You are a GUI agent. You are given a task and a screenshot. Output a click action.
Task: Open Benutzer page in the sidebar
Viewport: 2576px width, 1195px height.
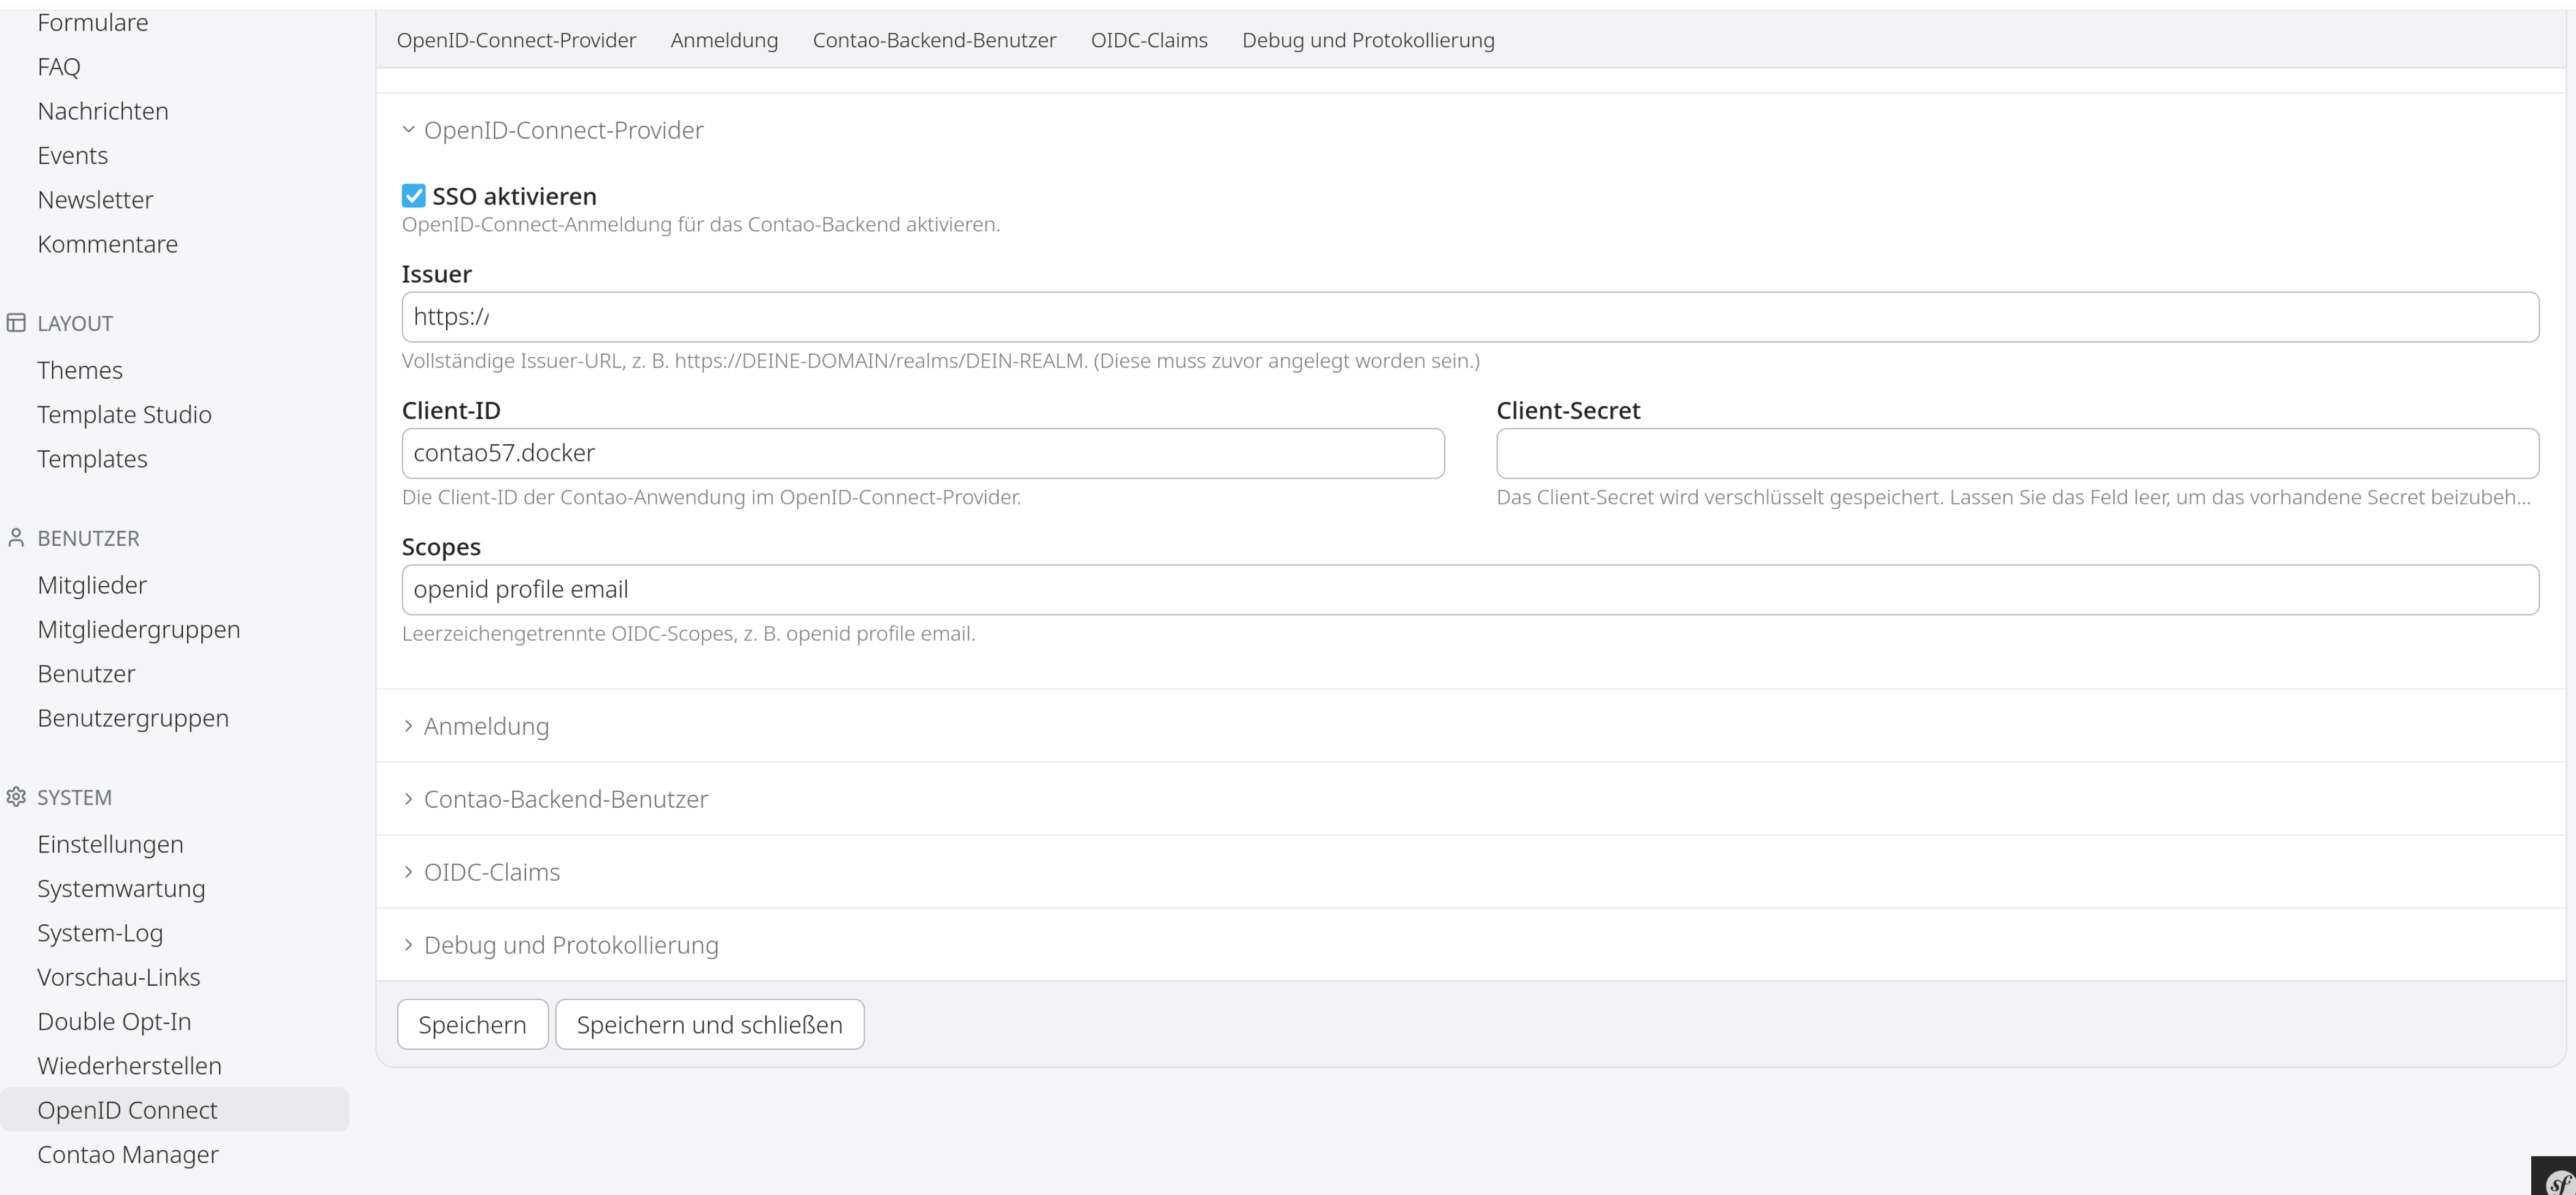(86, 674)
